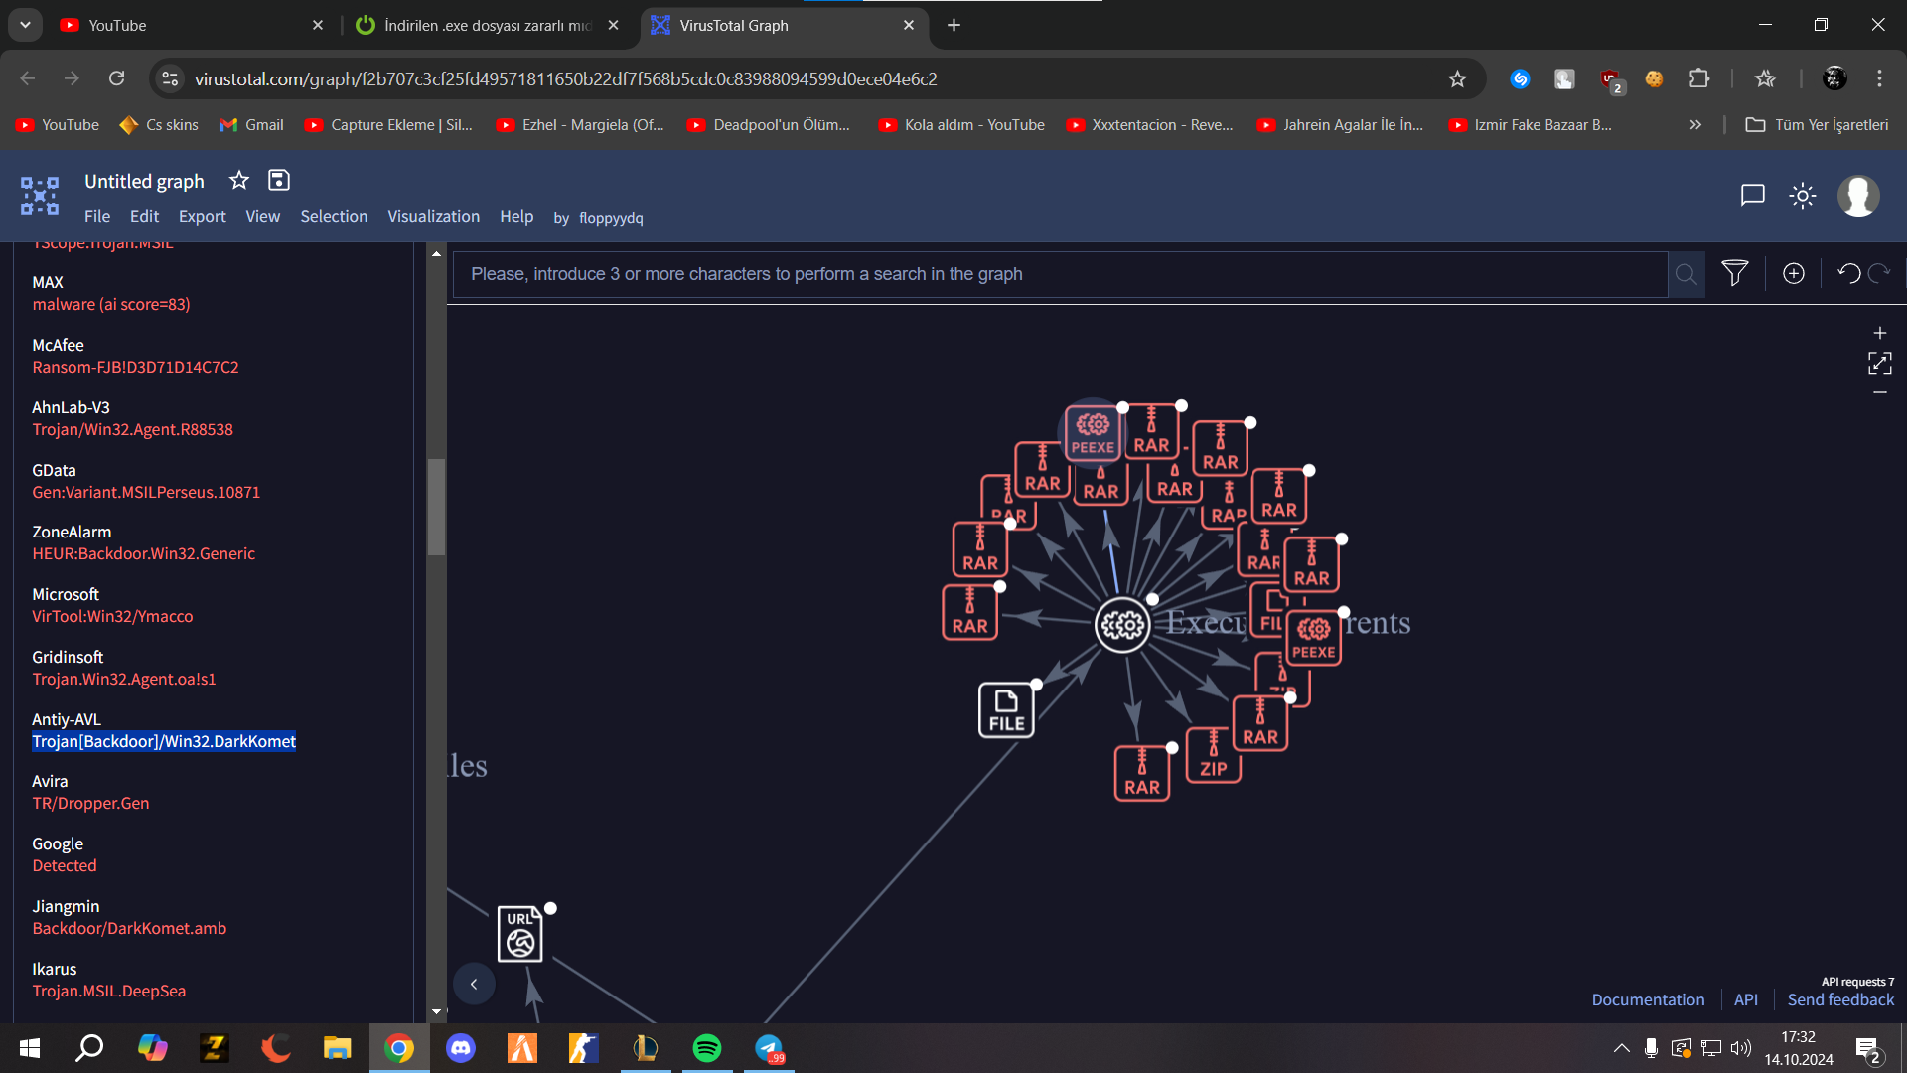This screenshot has height=1073, width=1907.
Task: Toggle light/dark theme sun icon
Action: coord(1803,196)
